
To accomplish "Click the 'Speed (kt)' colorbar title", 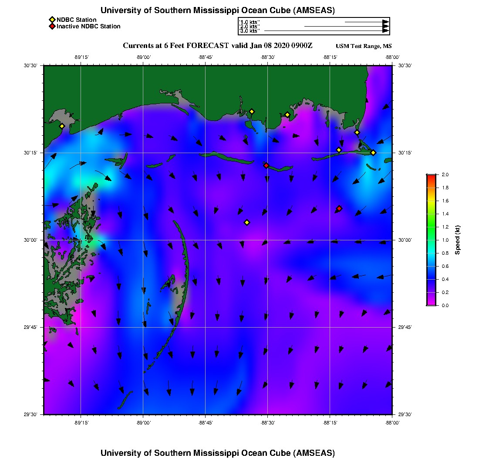I will 457,240.
